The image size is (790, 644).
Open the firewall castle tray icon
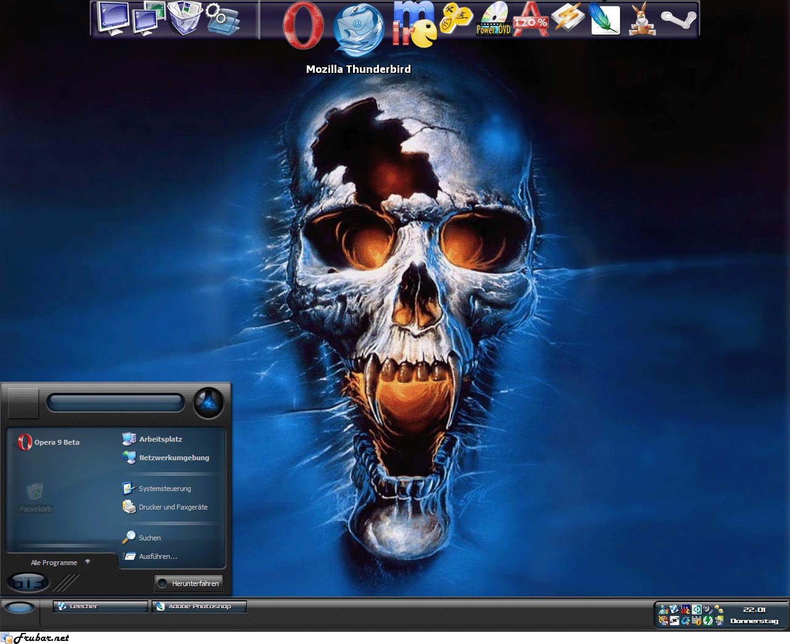pos(697,621)
